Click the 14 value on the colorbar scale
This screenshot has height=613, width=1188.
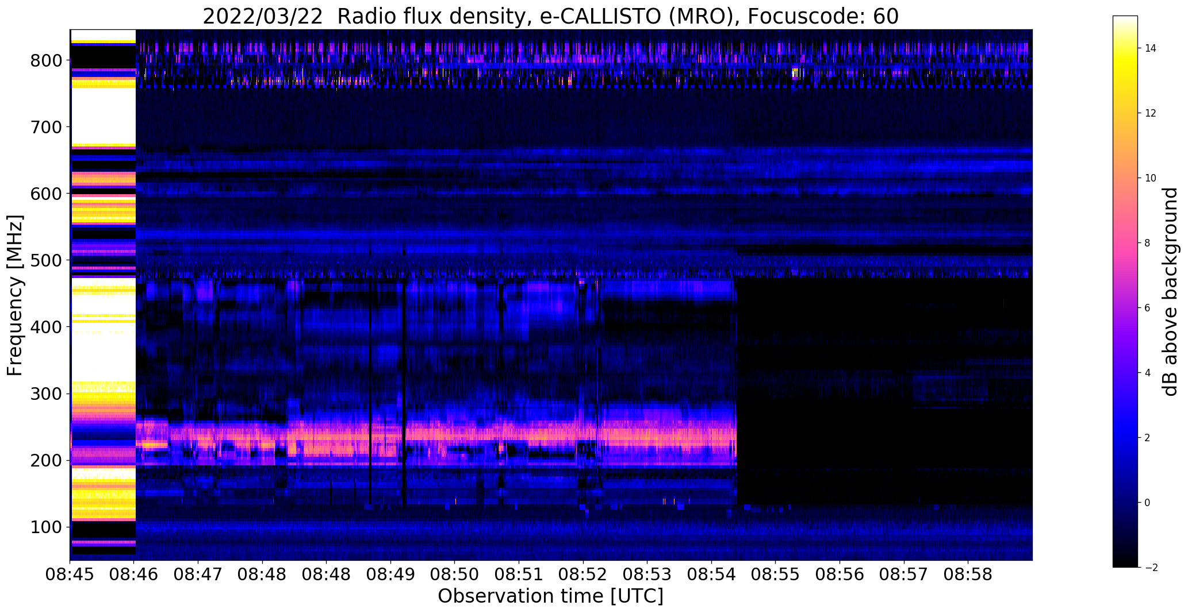coord(1150,48)
